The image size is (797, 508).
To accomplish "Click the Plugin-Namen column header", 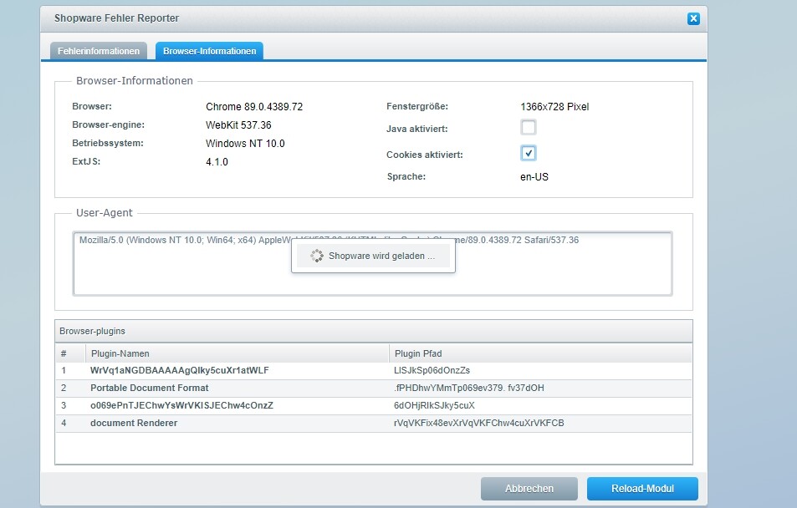I will pyautogui.click(x=238, y=353).
